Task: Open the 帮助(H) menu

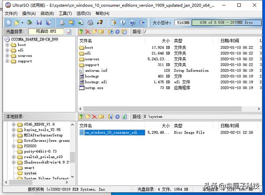Action: click(x=102, y=13)
